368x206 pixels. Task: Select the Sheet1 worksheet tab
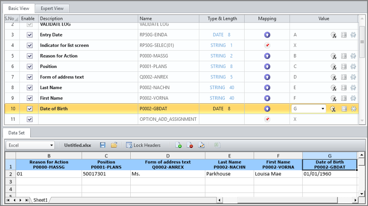point(40,200)
